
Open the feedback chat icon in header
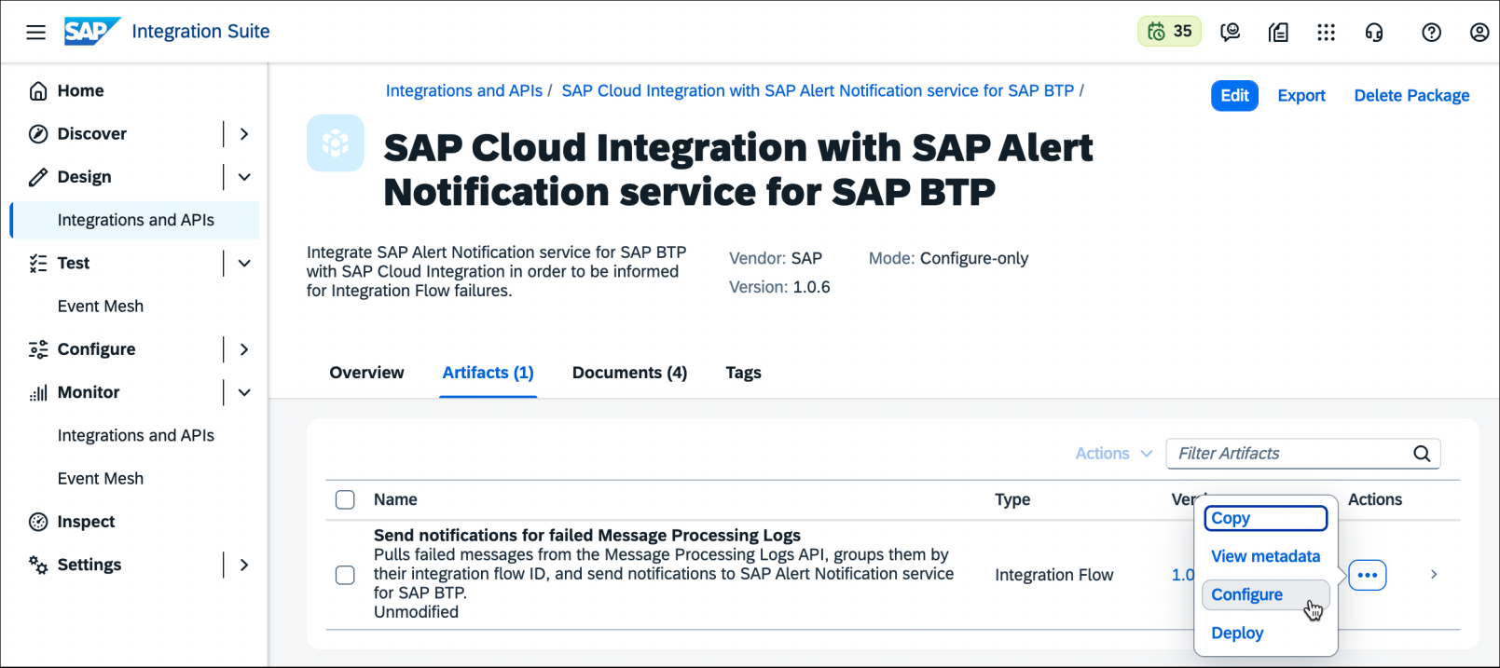coord(1231,32)
